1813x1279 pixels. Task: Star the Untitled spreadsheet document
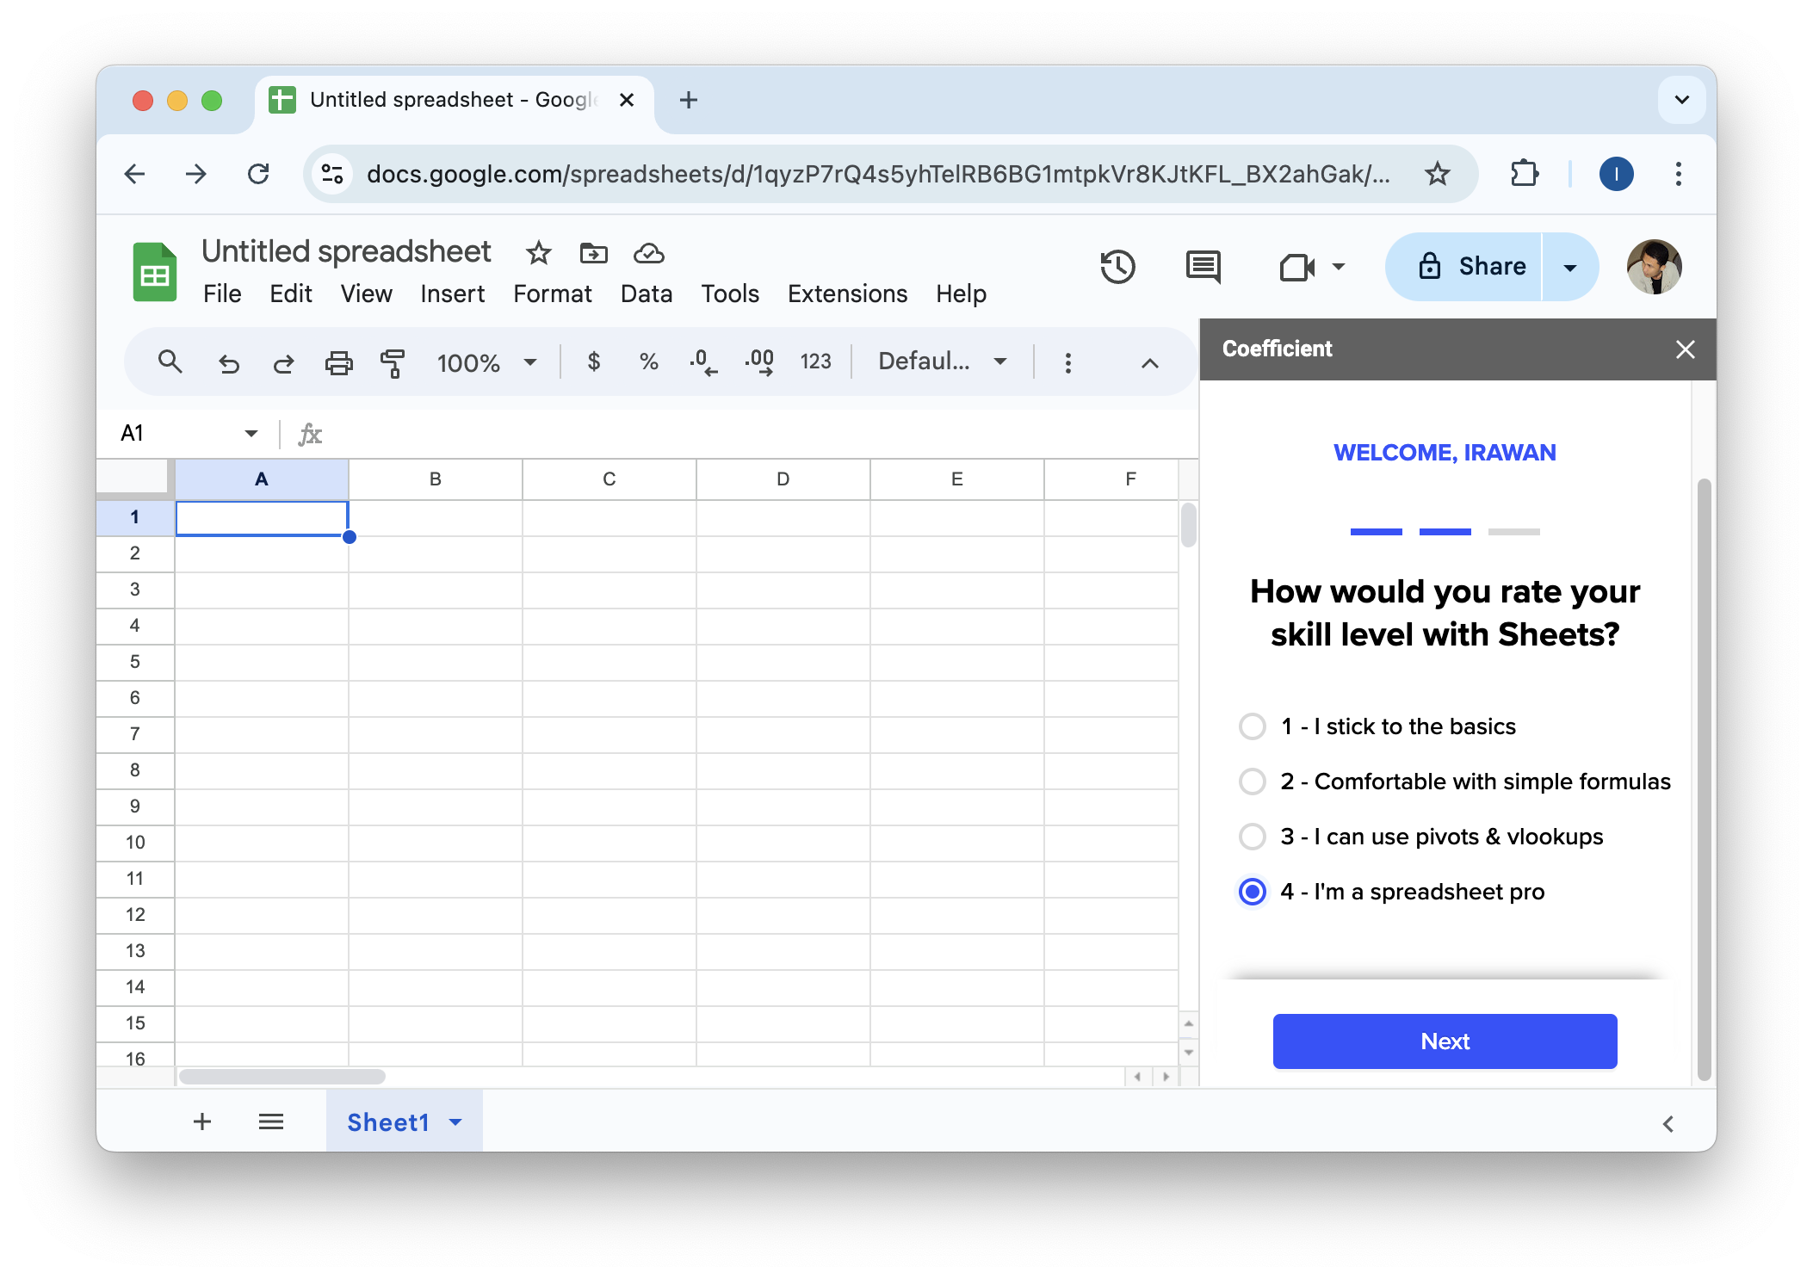pos(539,253)
